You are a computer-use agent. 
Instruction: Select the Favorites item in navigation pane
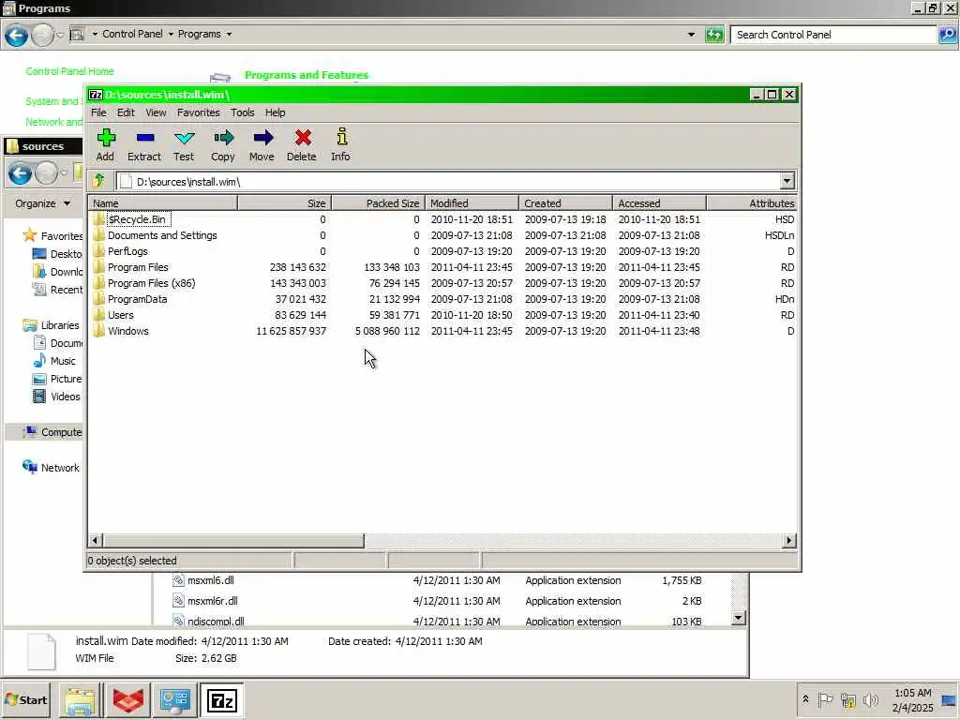tap(52, 235)
